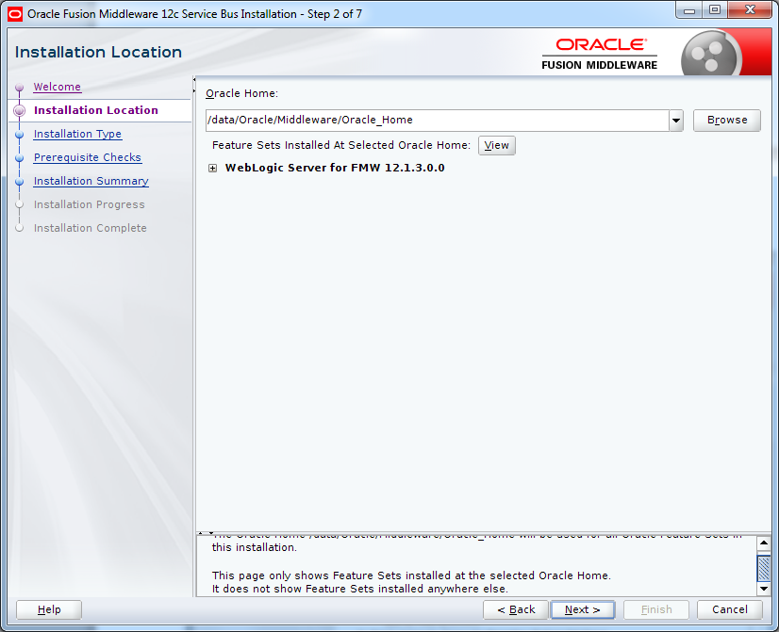Minimize the installer window
The width and height of the screenshot is (779, 632).
(689, 10)
